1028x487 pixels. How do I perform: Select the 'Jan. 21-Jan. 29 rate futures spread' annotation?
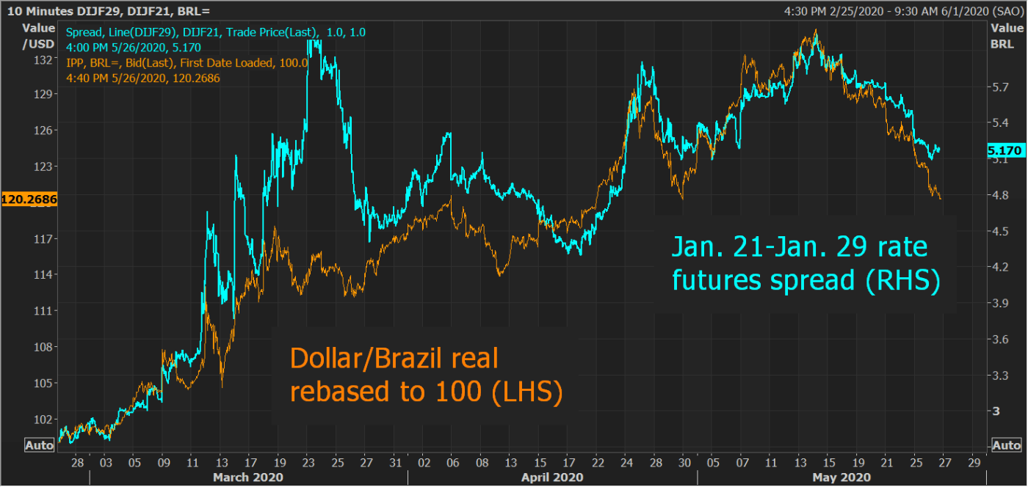pos(805,265)
